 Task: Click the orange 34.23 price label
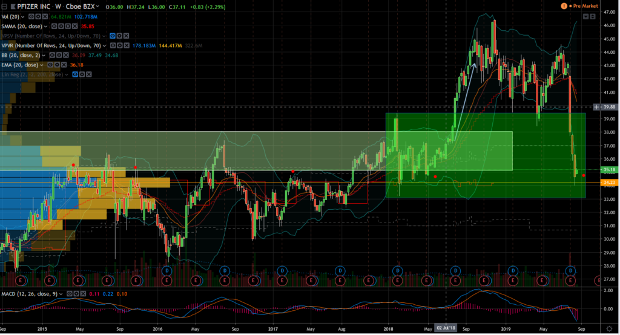tap(609, 183)
